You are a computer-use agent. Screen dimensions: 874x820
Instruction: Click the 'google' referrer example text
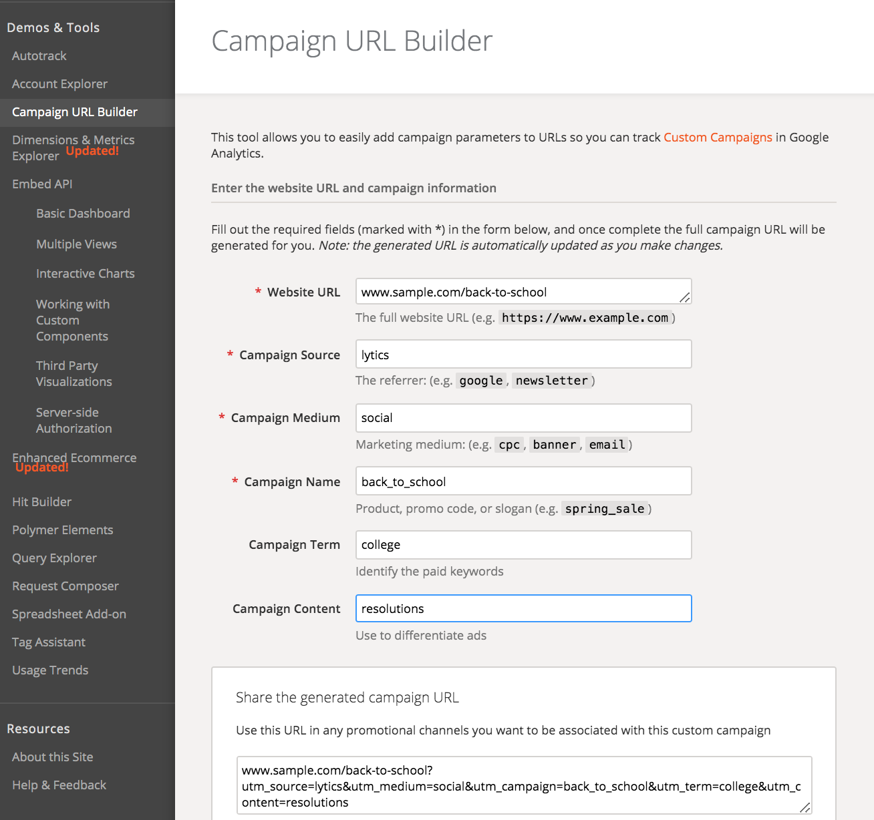(481, 381)
